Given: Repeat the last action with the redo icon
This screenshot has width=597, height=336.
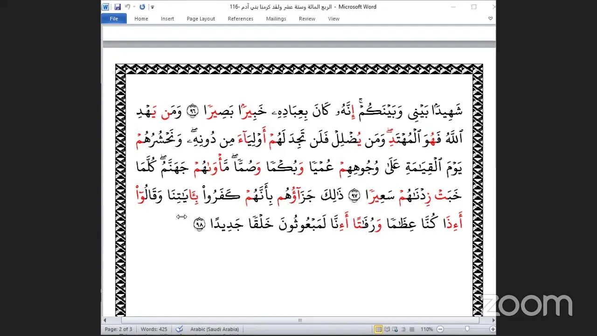Looking at the screenshot, I should point(142,7).
